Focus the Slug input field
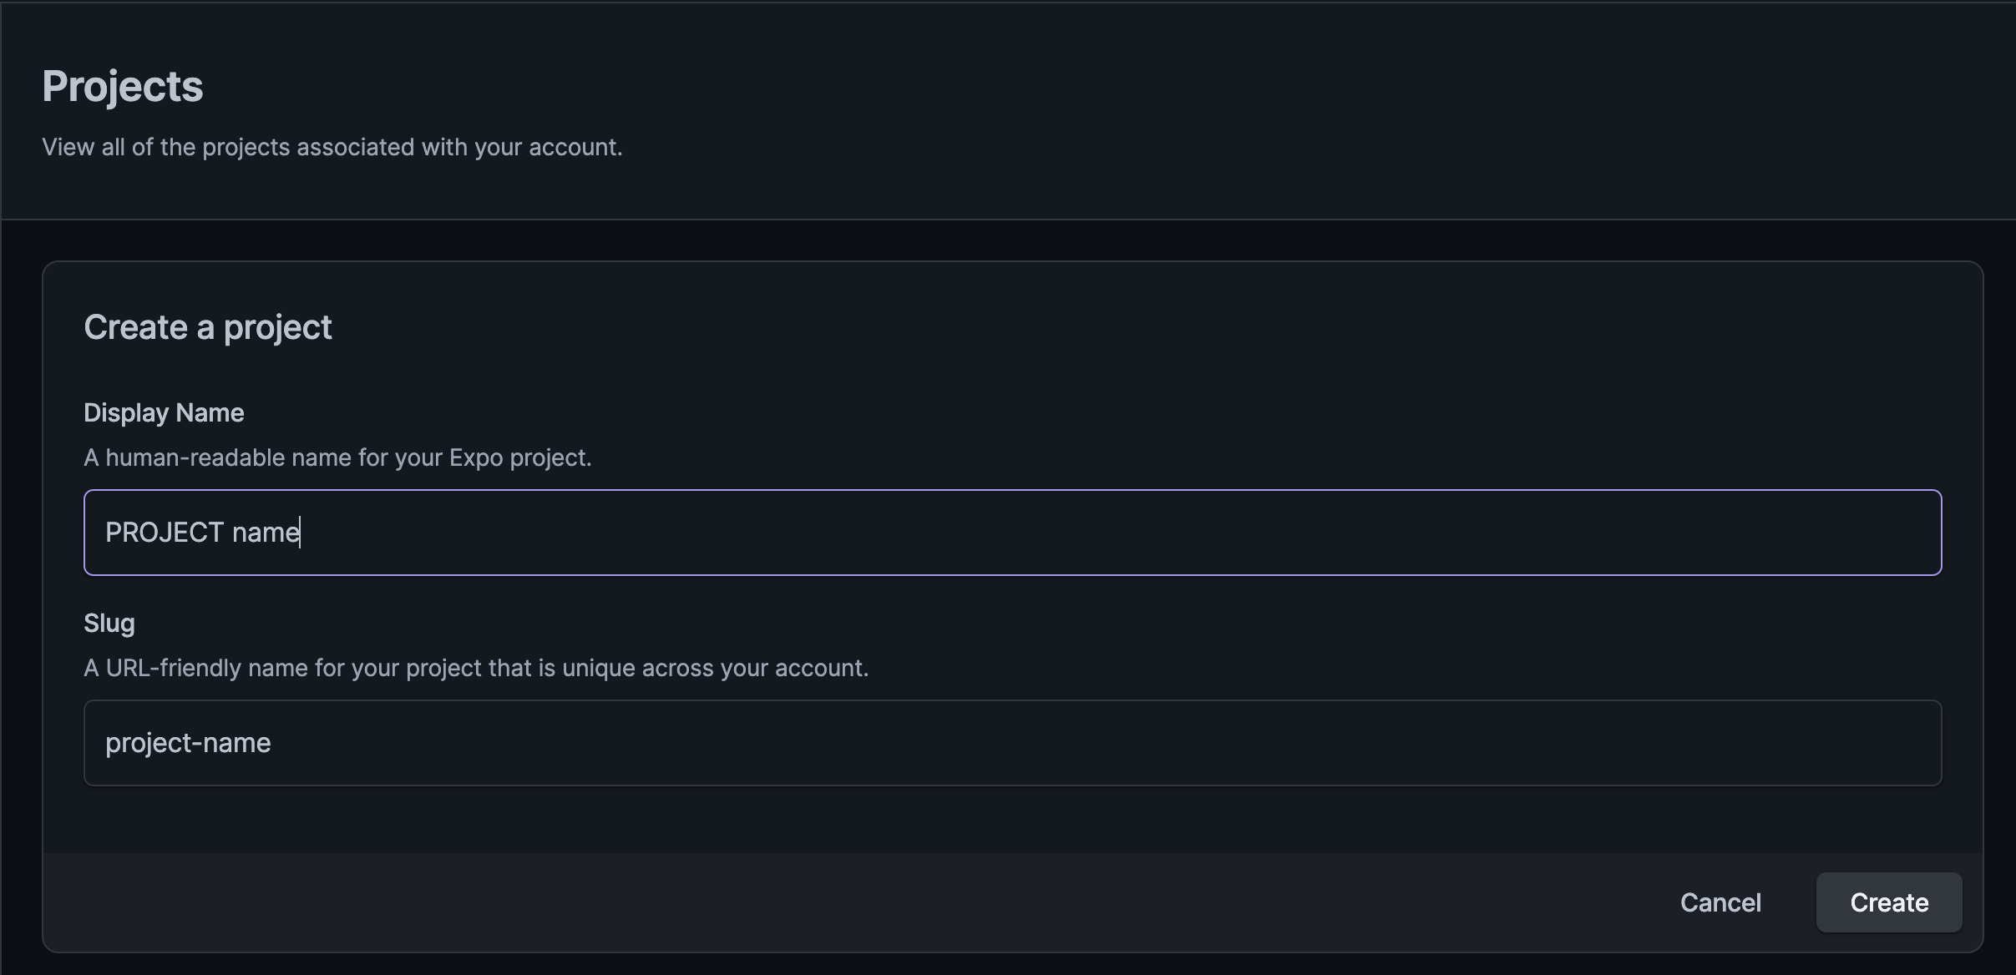Screen dimensions: 2016x975 point(1012,743)
